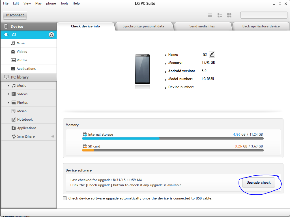The image size is (290, 217).
Task: Open the Play menu
Action: click(x=38, y=3)
